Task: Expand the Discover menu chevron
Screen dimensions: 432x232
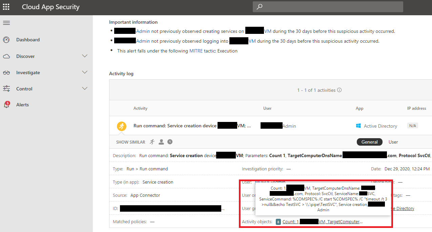Action: point(85,56)
